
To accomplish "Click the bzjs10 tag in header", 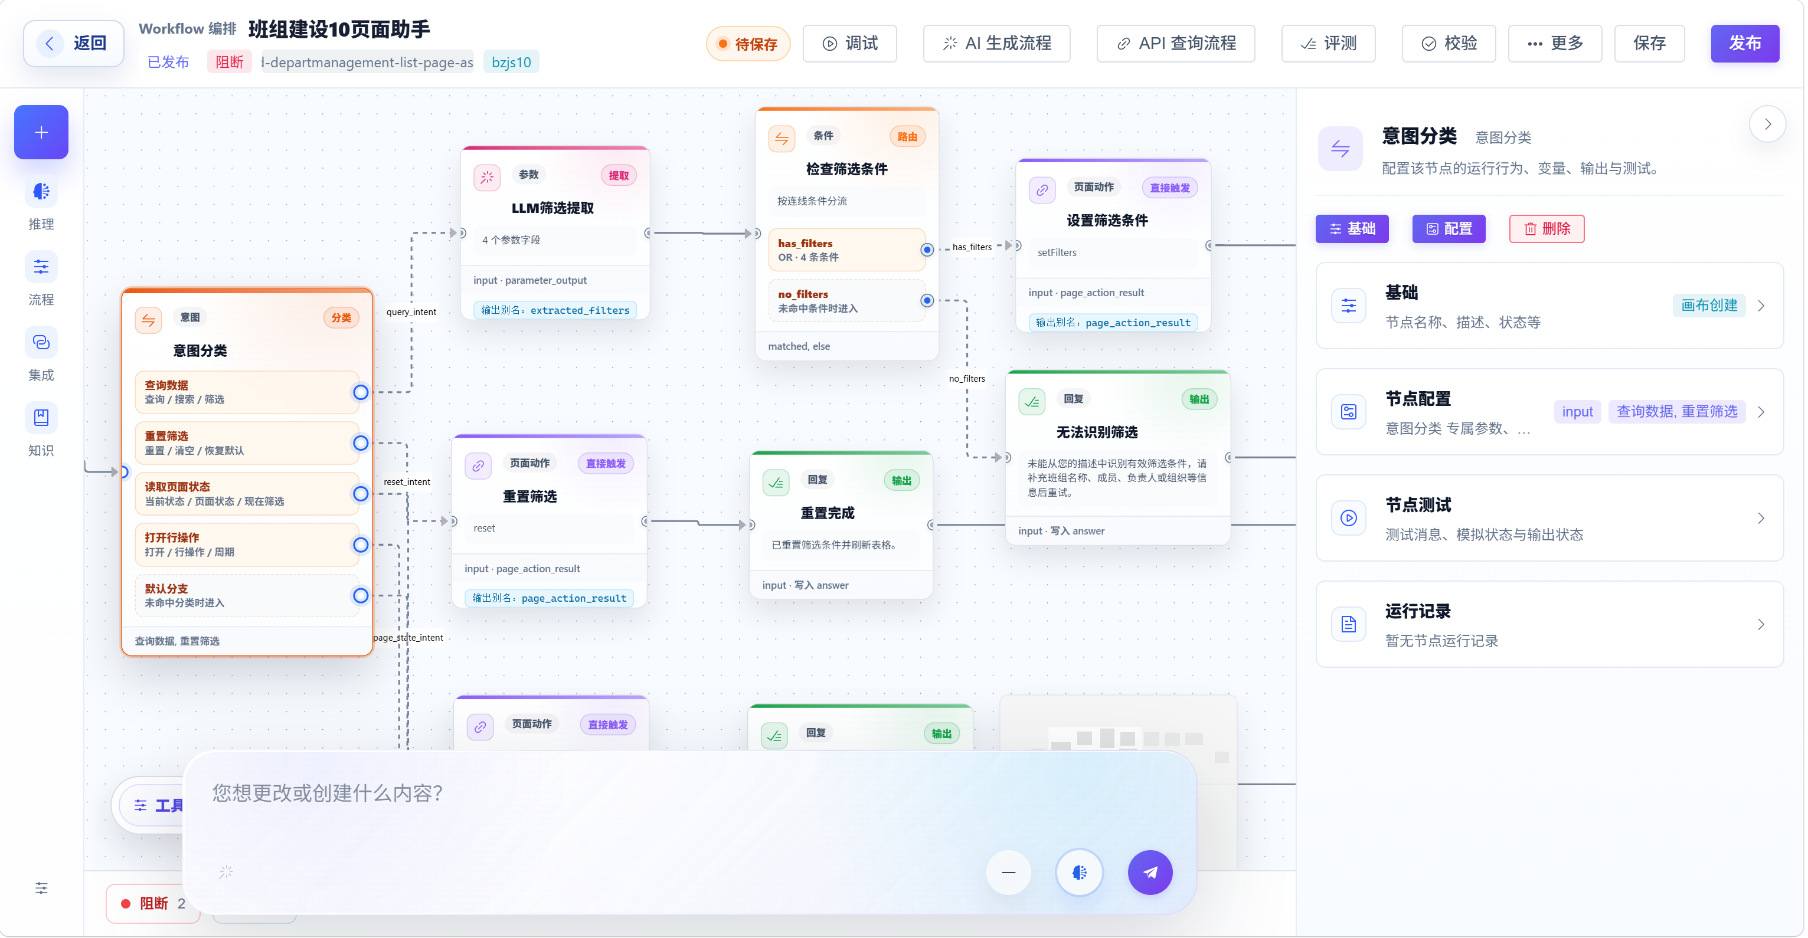I will 511,63.
